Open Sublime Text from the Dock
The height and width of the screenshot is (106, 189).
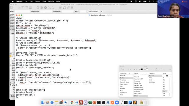[135, 102]
